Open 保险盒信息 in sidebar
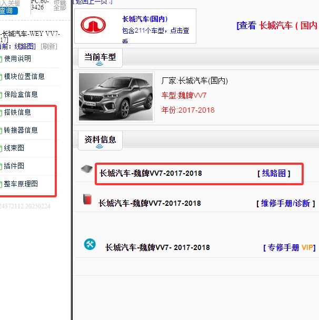Screen dimensions: 319x320 click(x=21, y=95)
